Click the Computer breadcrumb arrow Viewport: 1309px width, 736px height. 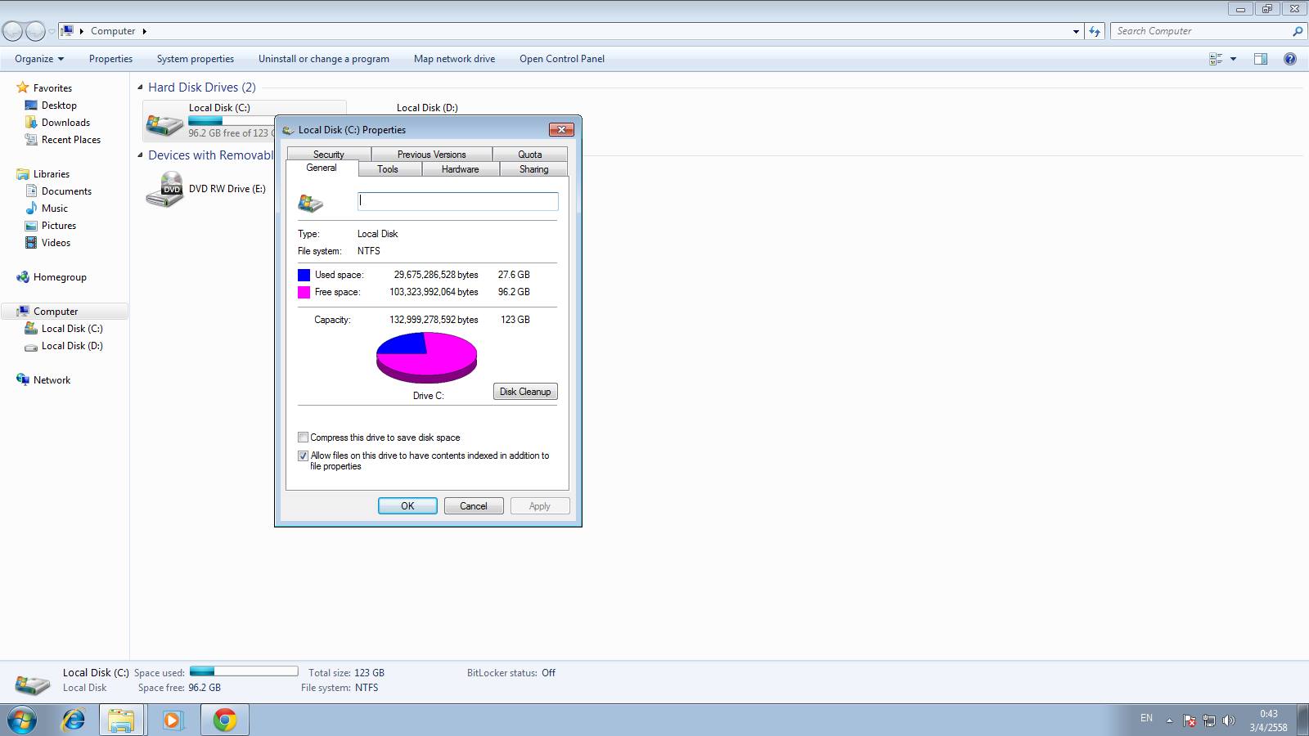pyautogui.click(x=145, y=31)
